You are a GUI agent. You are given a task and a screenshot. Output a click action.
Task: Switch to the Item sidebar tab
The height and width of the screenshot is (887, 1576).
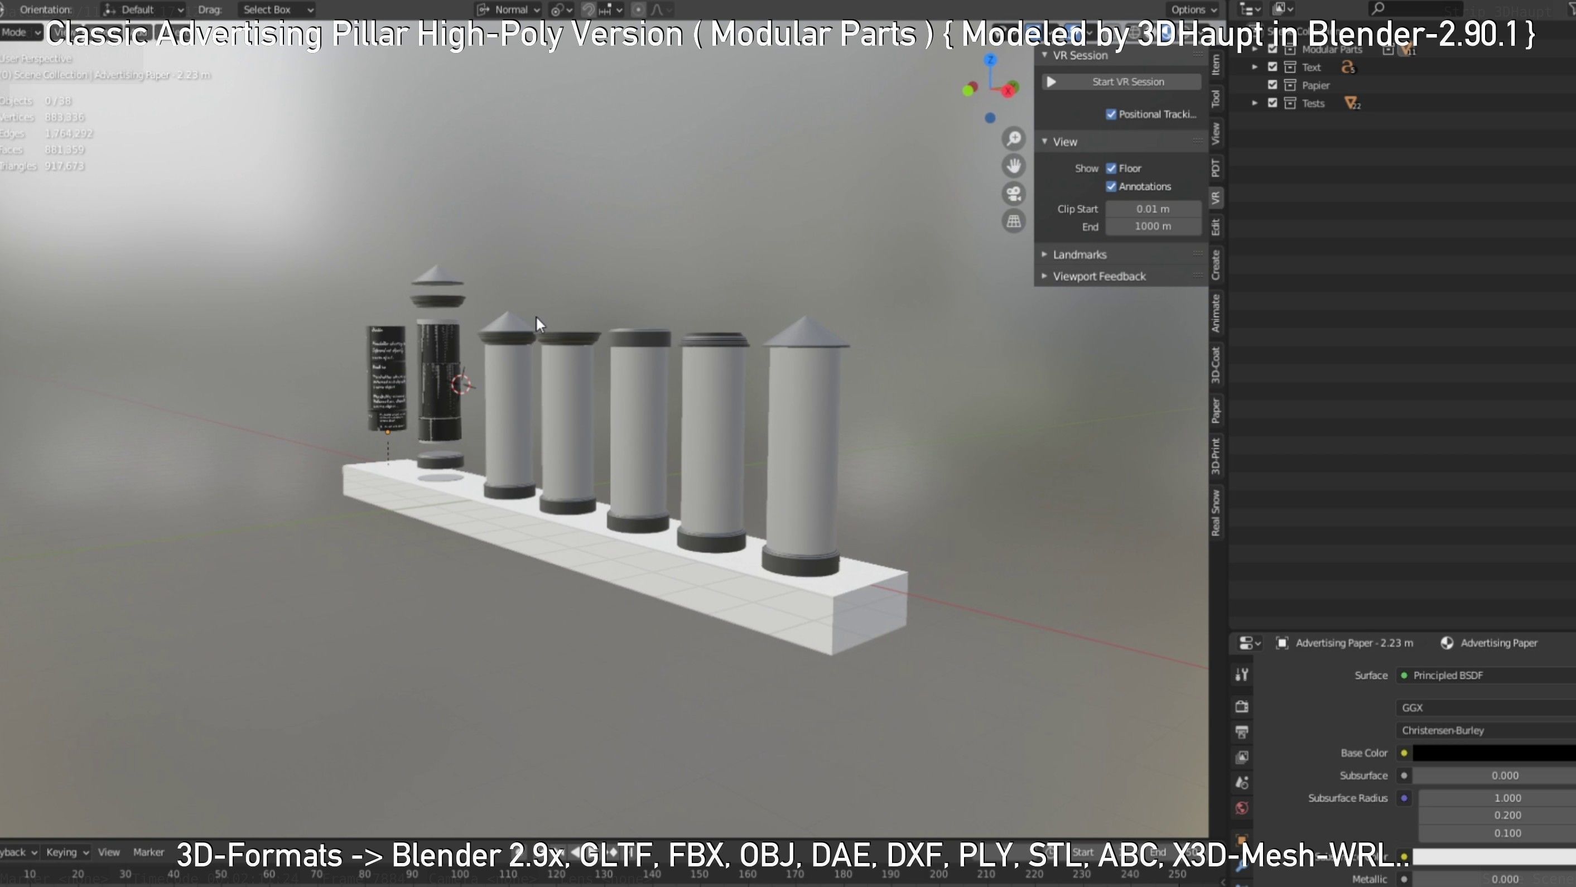(x=1216, y=64)
